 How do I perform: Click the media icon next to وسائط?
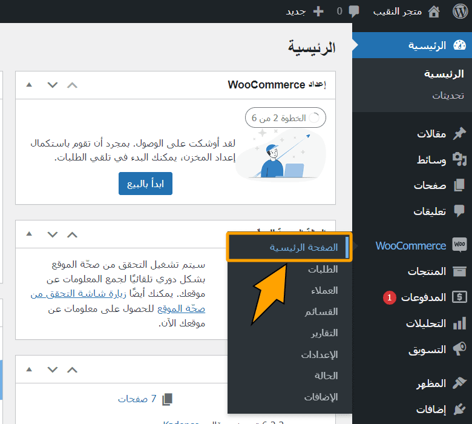point(459,159)
